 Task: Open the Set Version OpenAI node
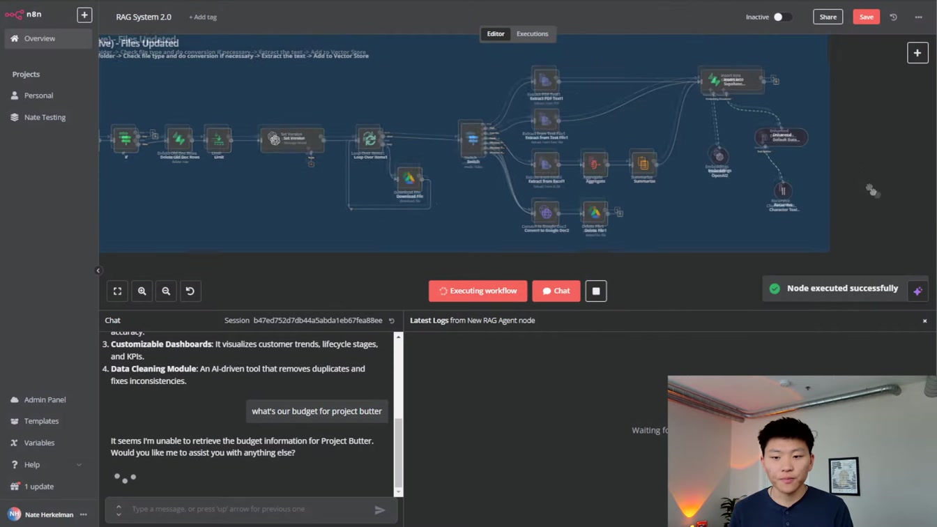(292, 139)
